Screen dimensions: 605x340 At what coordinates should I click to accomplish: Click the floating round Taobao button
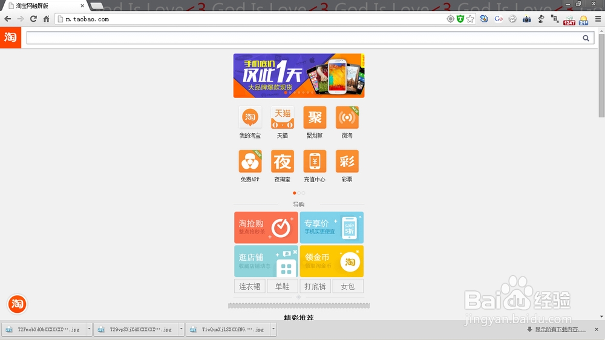(x=17, y=304)
